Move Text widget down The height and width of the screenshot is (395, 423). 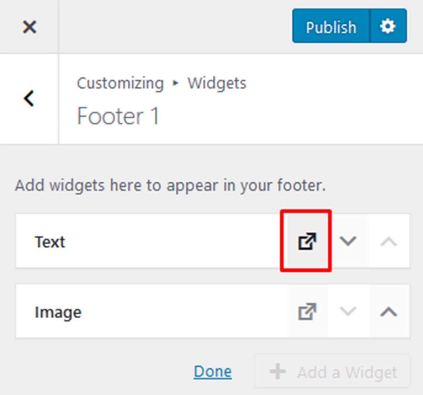[348, 241]
